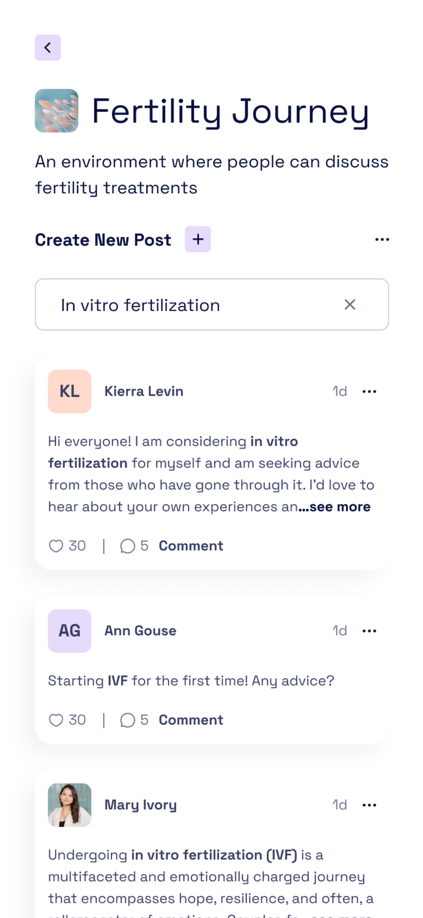423x918 pixels.
Task: Click the Fertility Journey group image
Action: pos(57,111)
